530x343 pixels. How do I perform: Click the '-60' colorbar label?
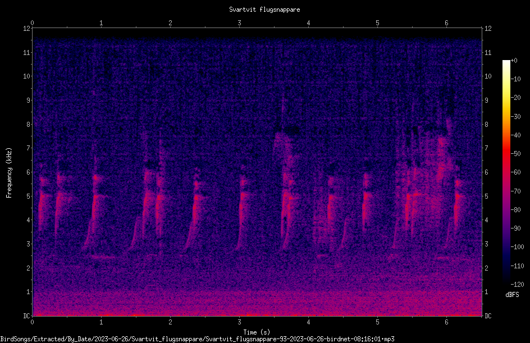point(515,172)
